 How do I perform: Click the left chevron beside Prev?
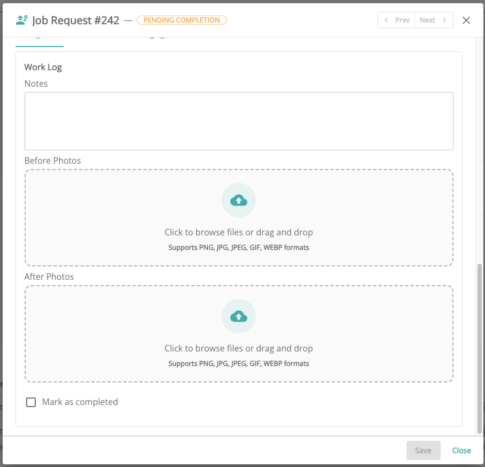[x=387, y=20]
